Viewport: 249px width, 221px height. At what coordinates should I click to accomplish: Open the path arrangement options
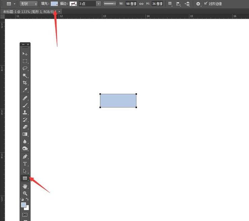[x=187, y=4]
